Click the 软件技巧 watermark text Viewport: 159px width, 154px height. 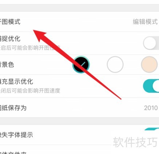[135, 142]
